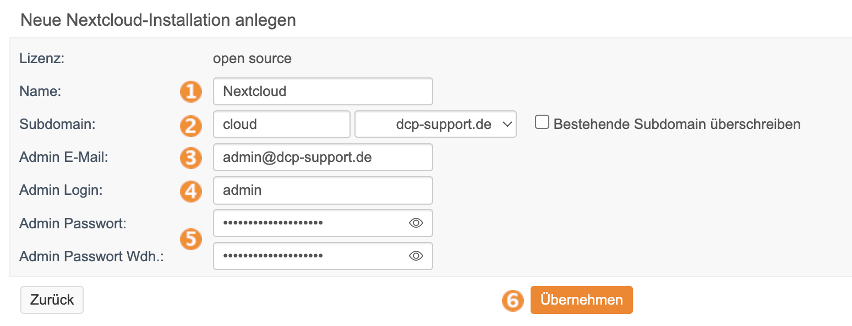Enable Bestehende Subdomain überschreiben checkbox
Image resolution: width=852 pixels, height=326 pixels.
click(542, 123)
